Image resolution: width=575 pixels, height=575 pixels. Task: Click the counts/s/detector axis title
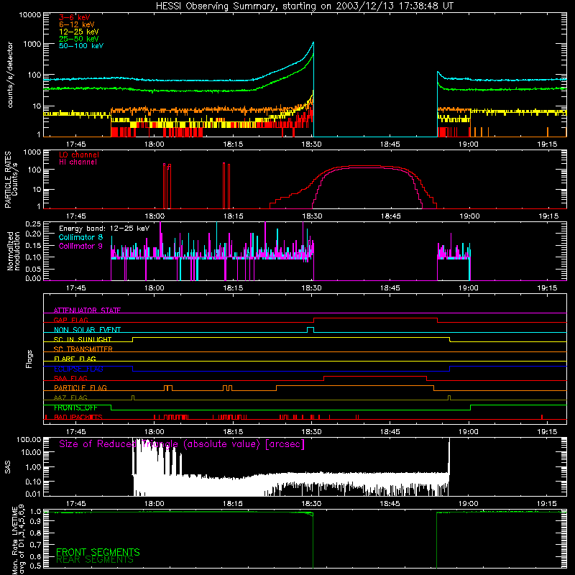(x=10, y=75)
